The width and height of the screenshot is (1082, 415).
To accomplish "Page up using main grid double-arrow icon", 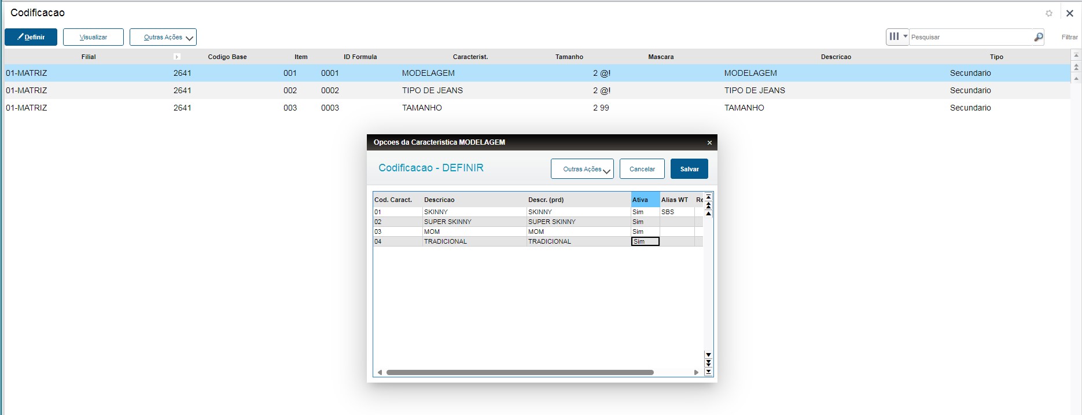I will coord(1076,67).
